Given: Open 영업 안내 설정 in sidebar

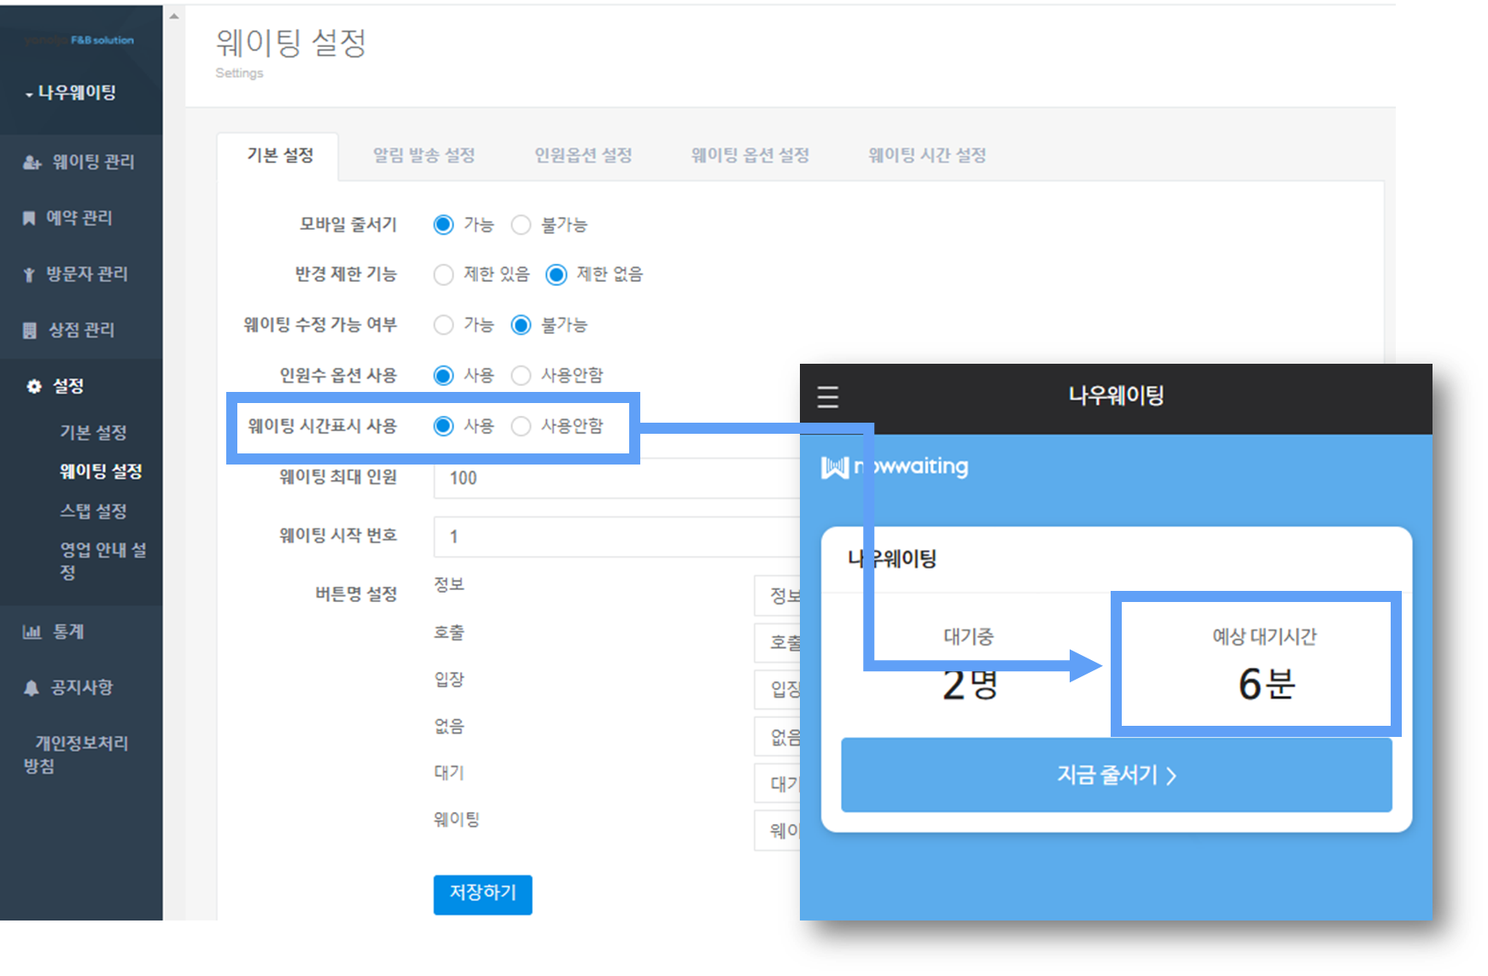Looking at the screenshot, I should pos(102,561).
